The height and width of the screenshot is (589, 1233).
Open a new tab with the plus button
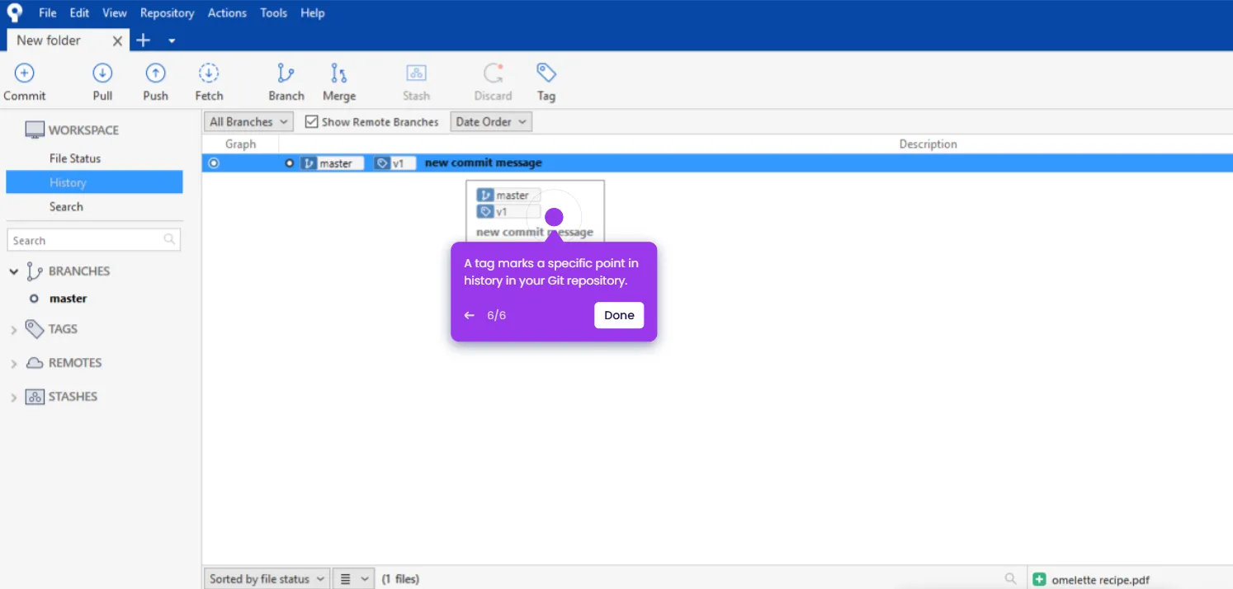pyautogui.click(x=143, y=40)
